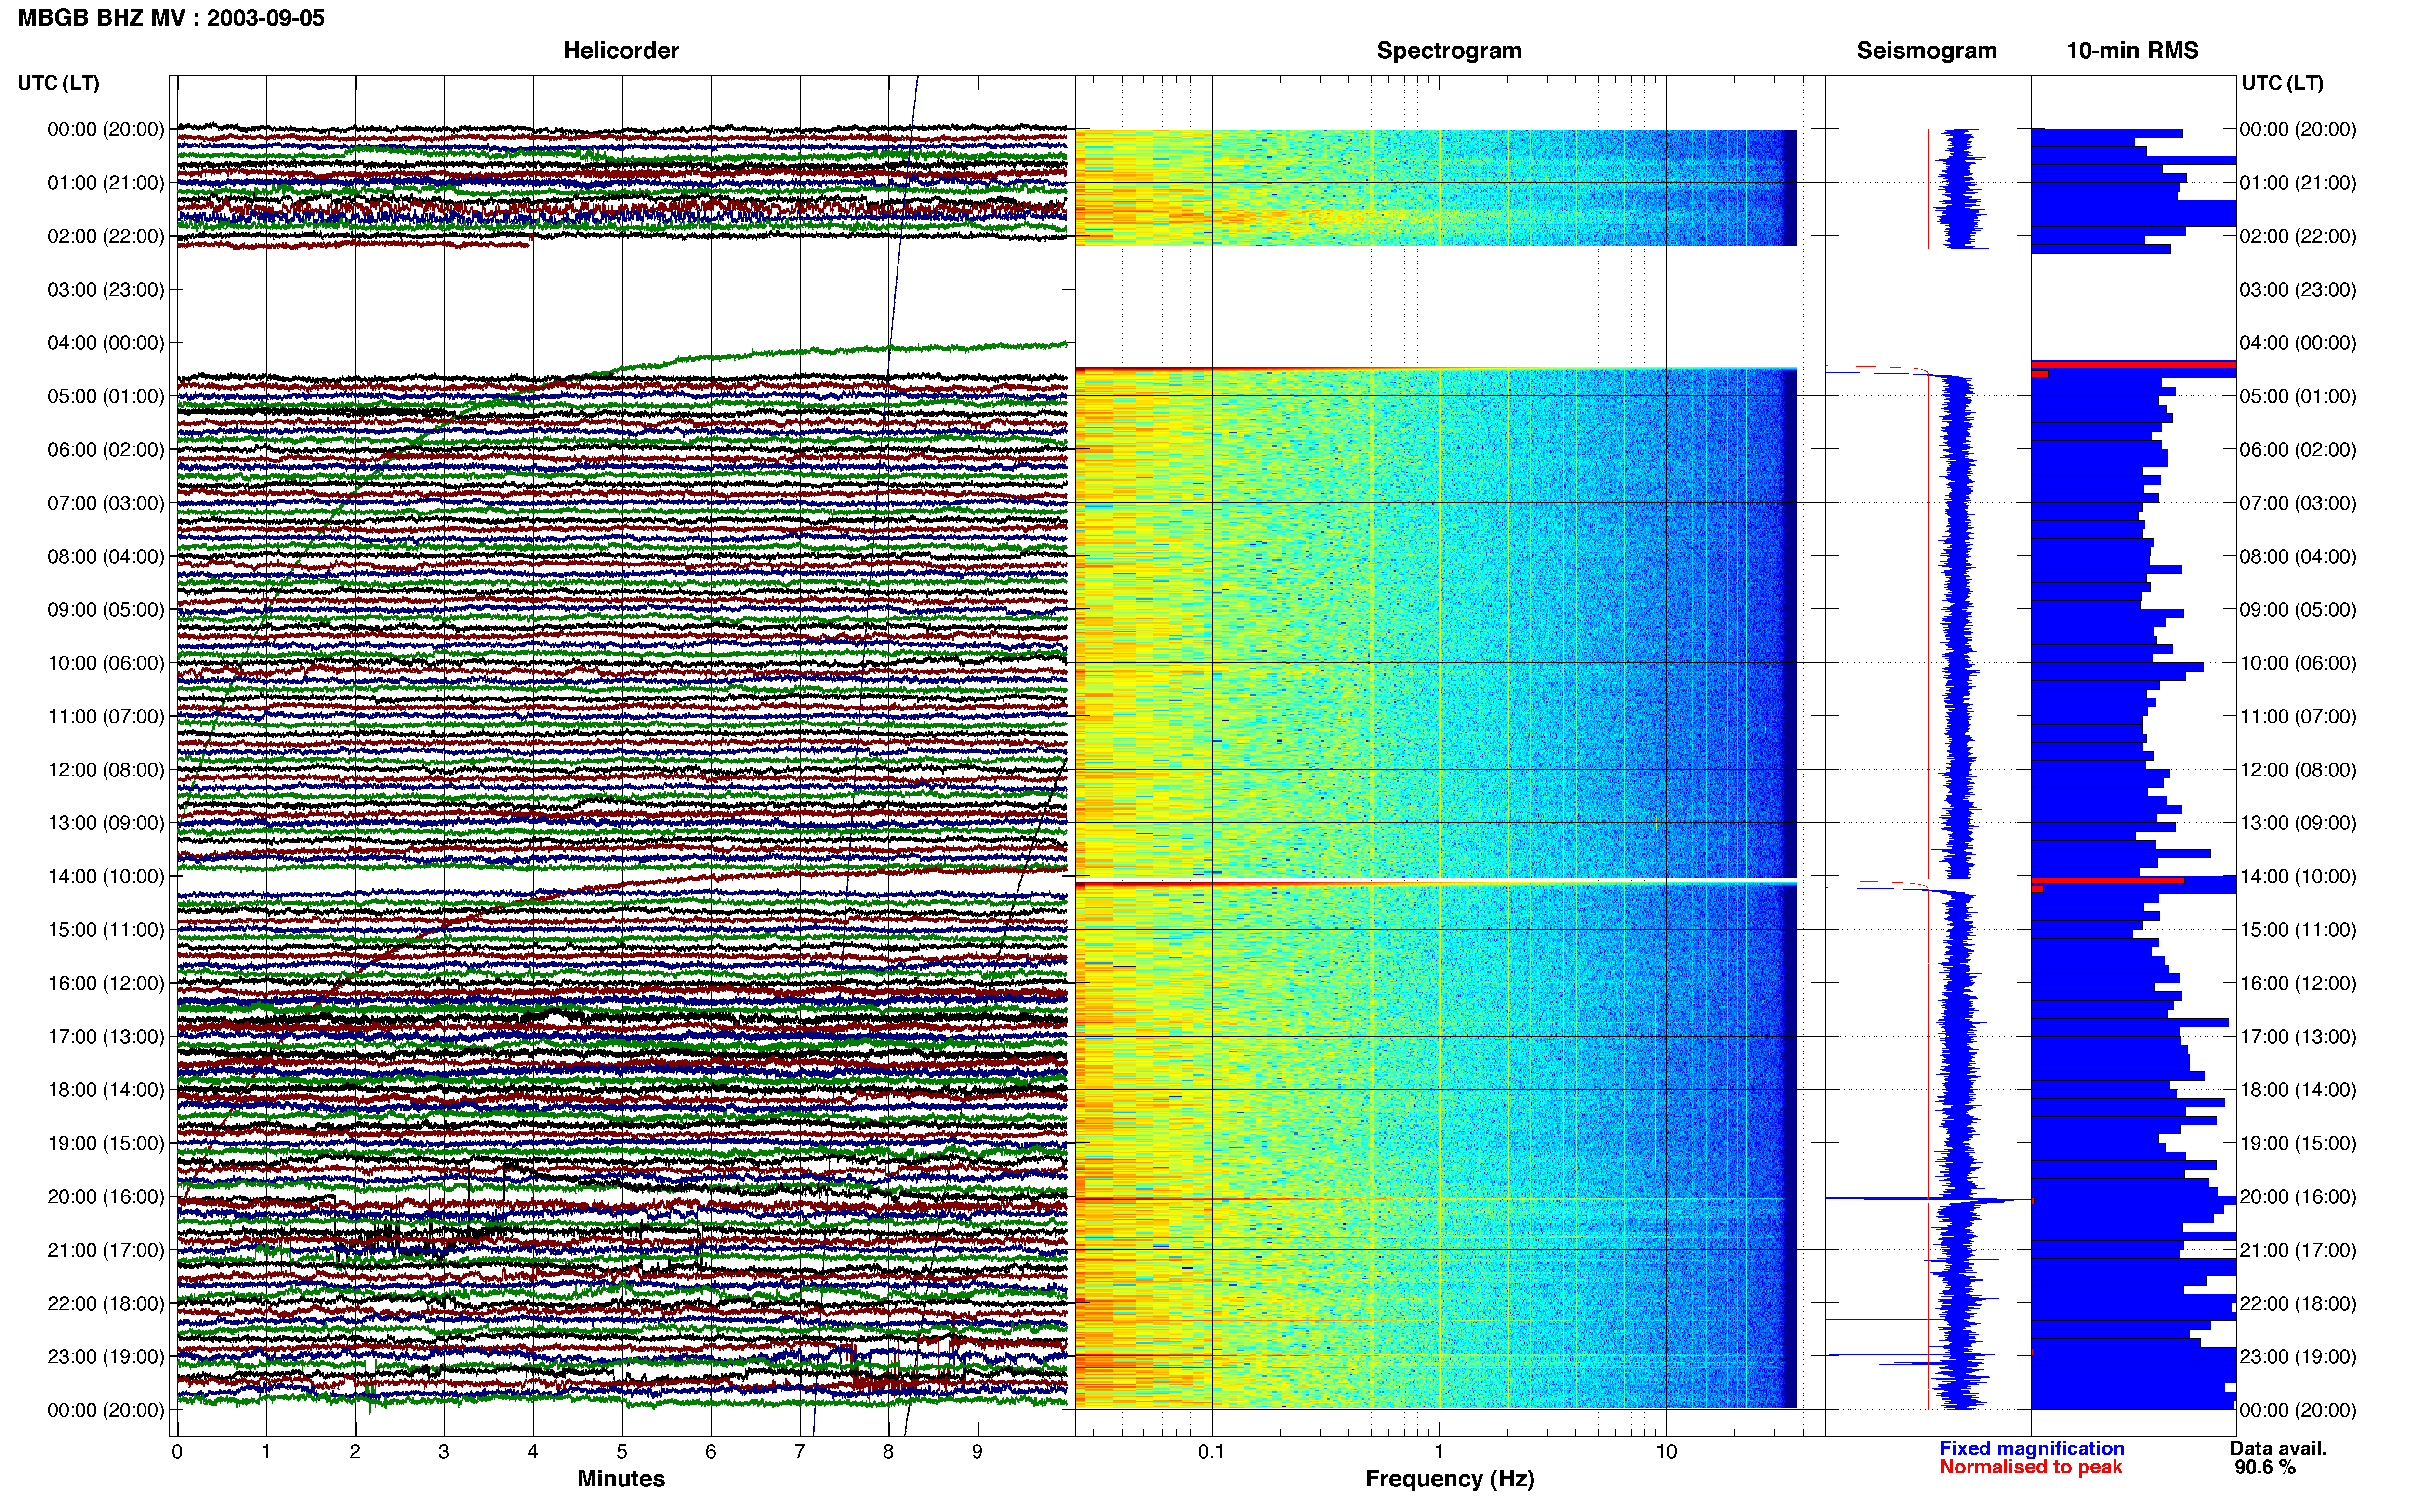Click the right '15:00 (11:00)' time label
Screen dimensions: 2418x1512
(x=2298, y=930)
